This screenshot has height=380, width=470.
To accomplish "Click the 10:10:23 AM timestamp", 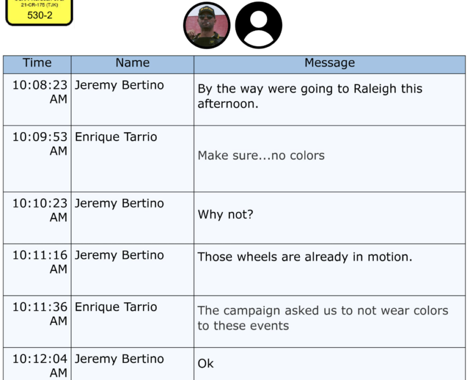I will coord(40,210).
